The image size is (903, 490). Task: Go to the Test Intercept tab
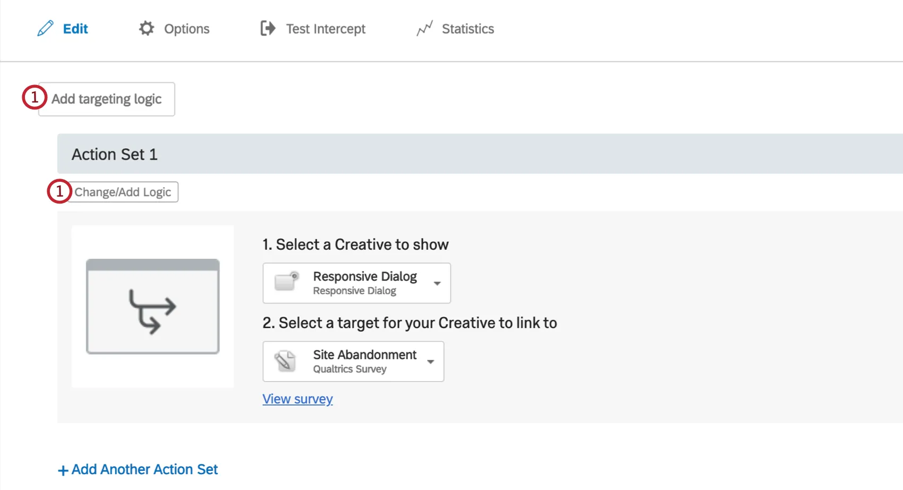(325, 29)
